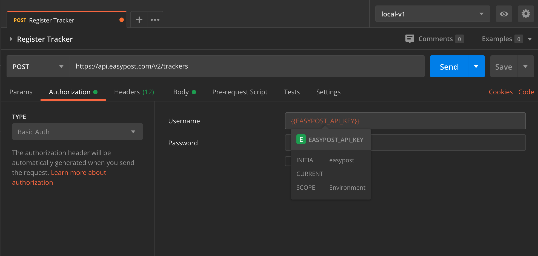538x256 pixels.
Task: Collapse the Register Tracker section triangle
Action: (11, 39)
